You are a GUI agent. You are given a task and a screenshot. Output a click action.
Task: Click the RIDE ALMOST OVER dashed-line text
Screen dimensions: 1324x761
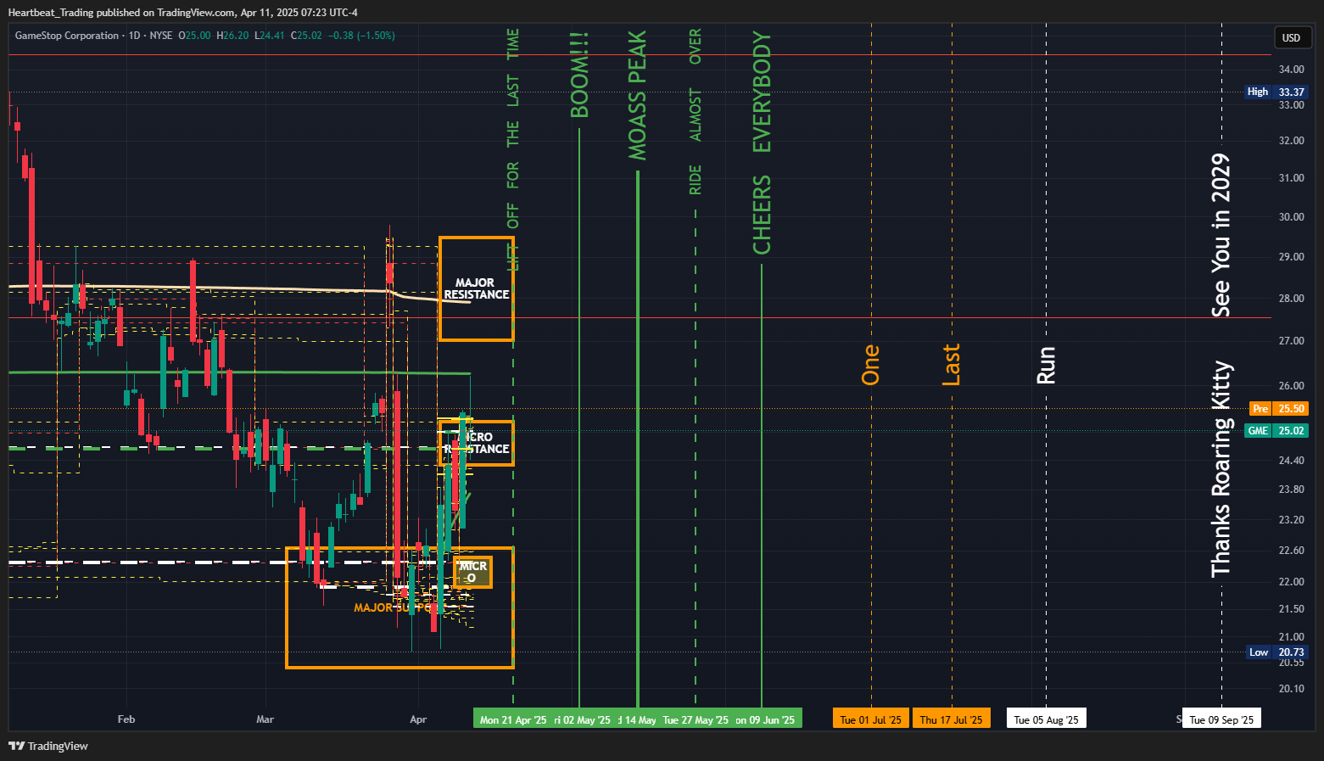[696, 112]
